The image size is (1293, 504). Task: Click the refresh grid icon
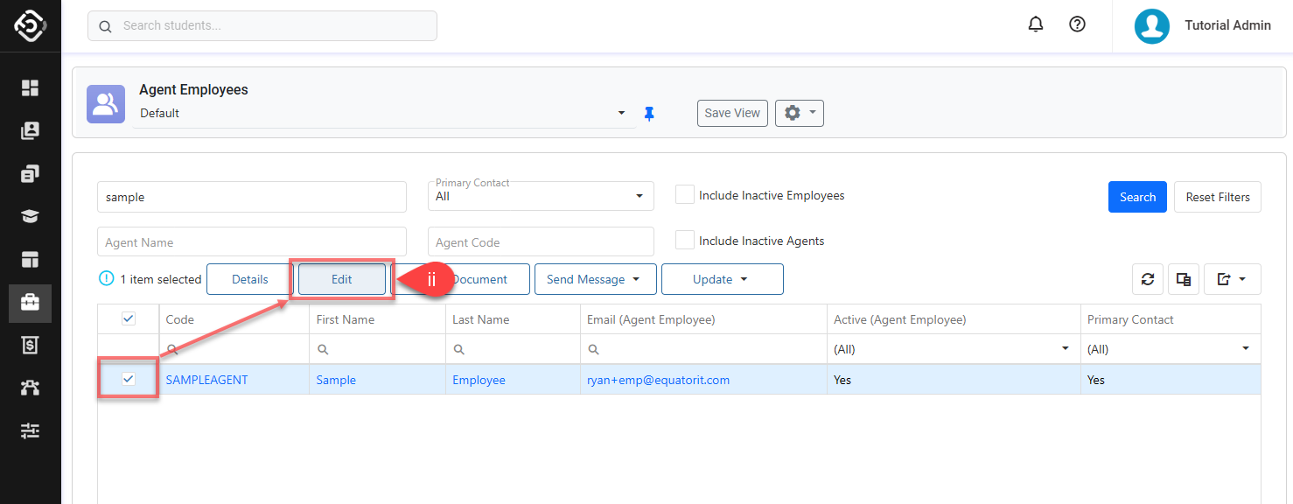coord(1148,279)
